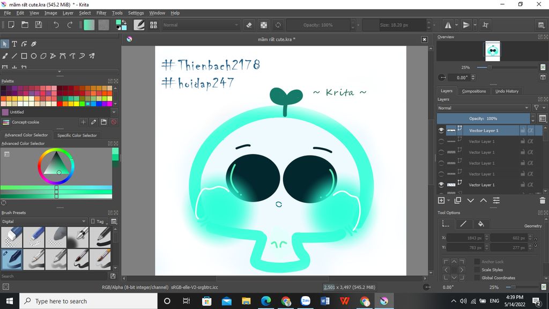Duplicate layer using the layers panel icon

457,200
